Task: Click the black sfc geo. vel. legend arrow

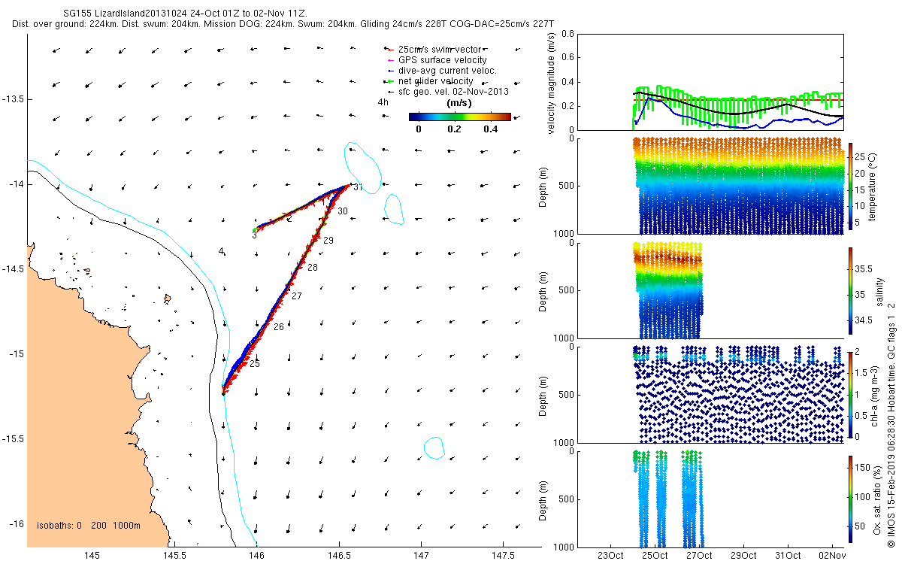Action: pyautogui.click(x=390, y=92)
